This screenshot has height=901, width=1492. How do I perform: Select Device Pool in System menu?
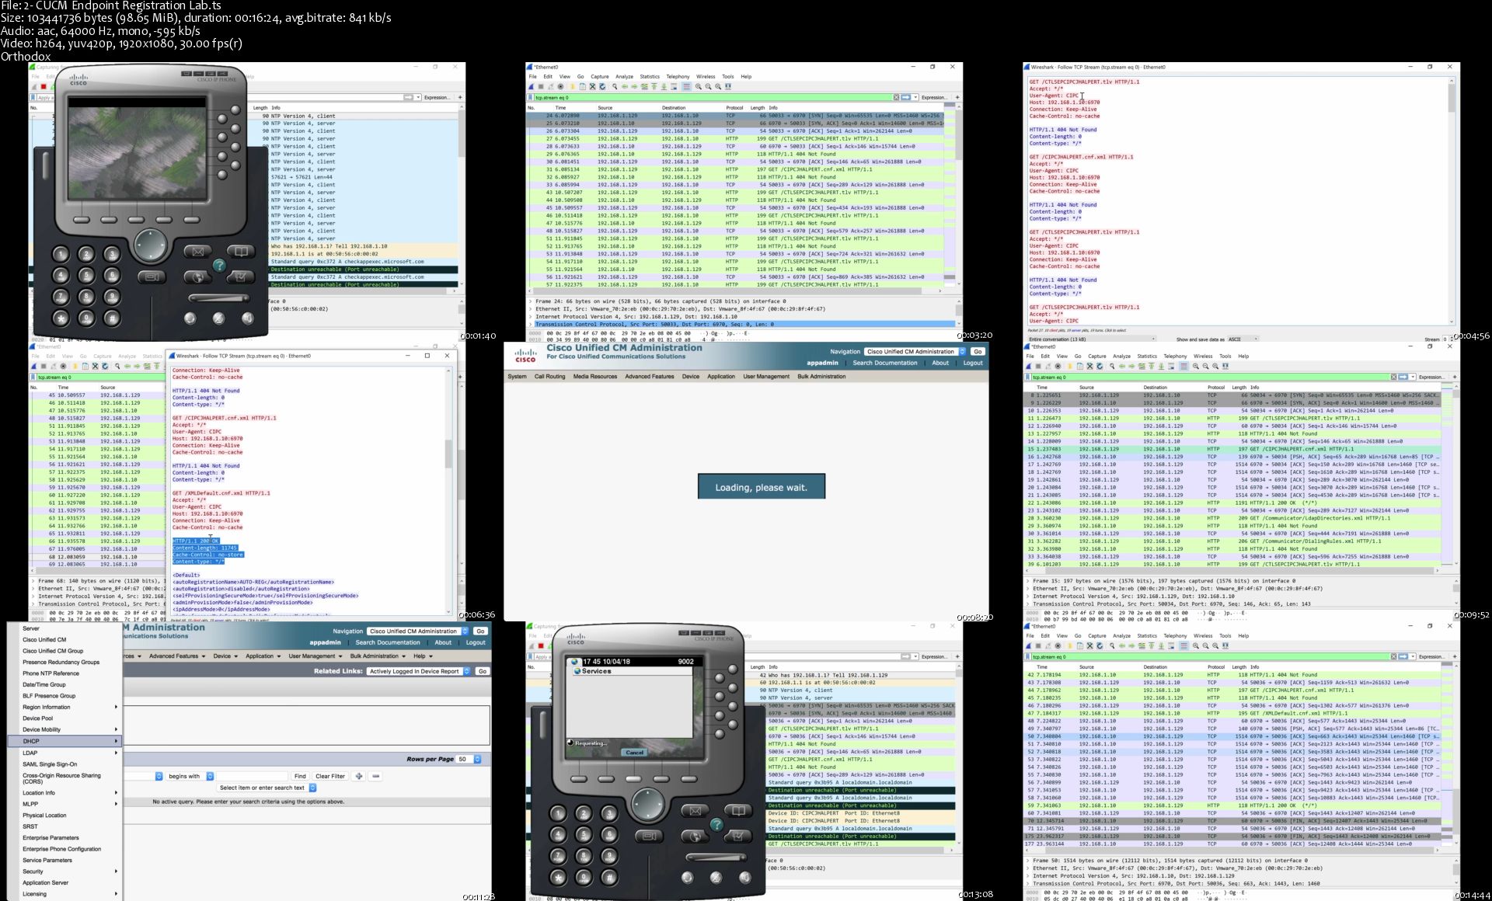click(38, 718)
